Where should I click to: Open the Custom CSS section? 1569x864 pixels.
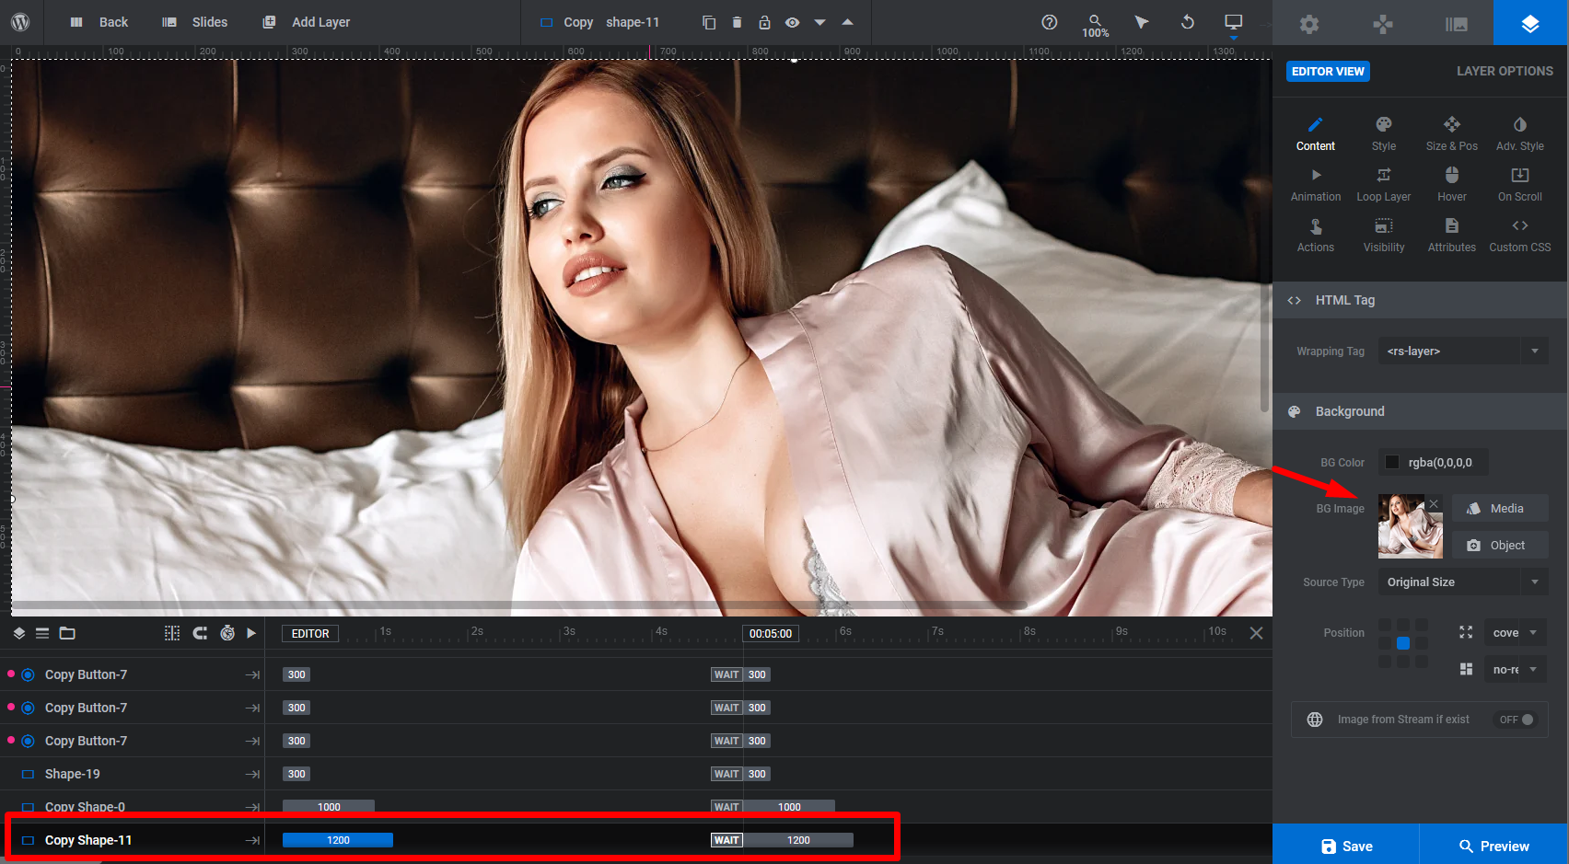[x=1520, y=236]
